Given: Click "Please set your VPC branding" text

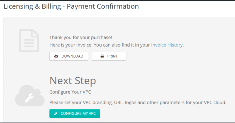Looking at the screenshot, I should pos(81,103).
